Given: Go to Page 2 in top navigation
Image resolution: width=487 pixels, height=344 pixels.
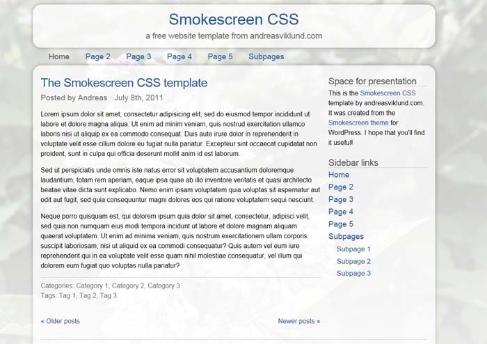Looking at the screenshot, I should [97, 56].
